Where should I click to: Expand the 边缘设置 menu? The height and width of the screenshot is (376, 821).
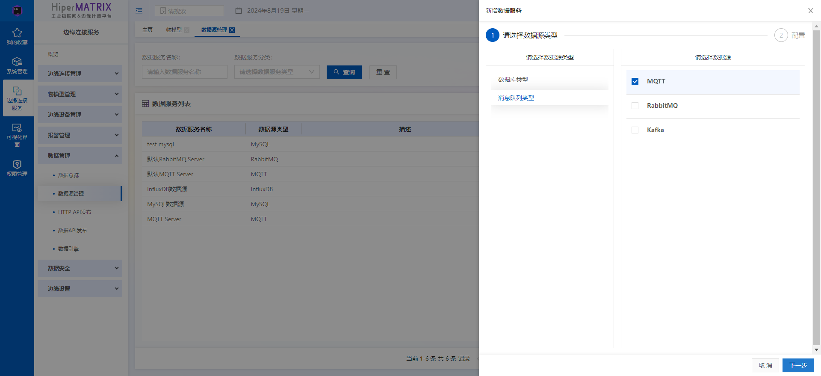point(80,289)
